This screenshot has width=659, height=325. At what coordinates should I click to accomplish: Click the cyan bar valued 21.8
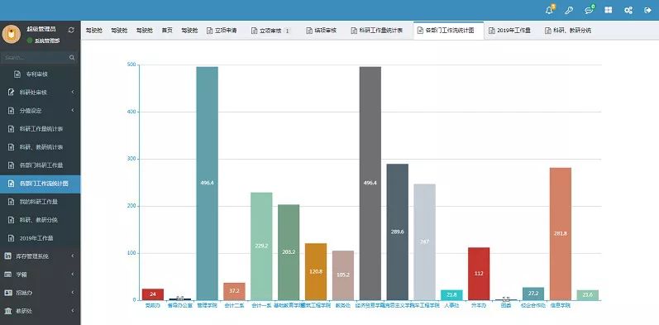point(451,295)
